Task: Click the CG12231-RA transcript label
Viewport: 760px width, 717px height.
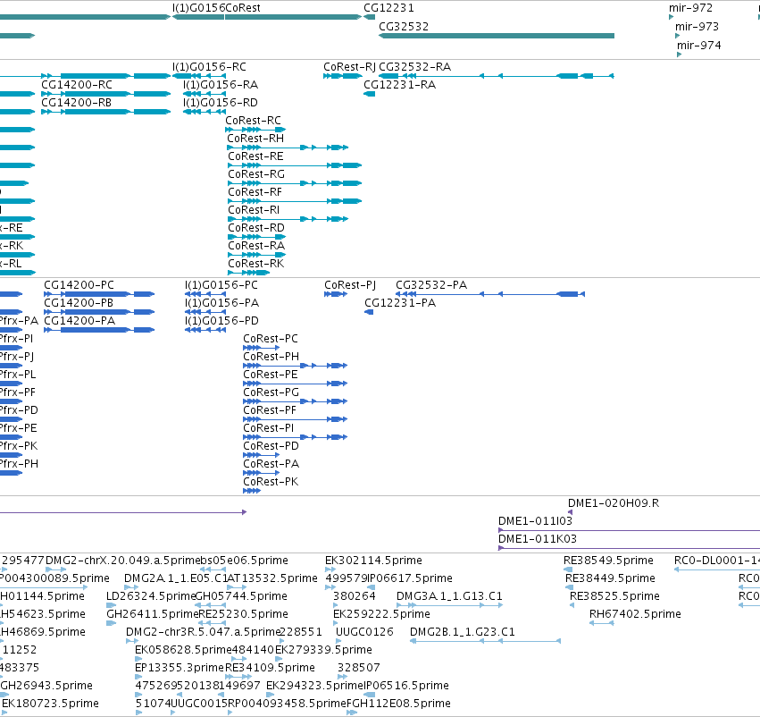Action: tap(400, 85)
